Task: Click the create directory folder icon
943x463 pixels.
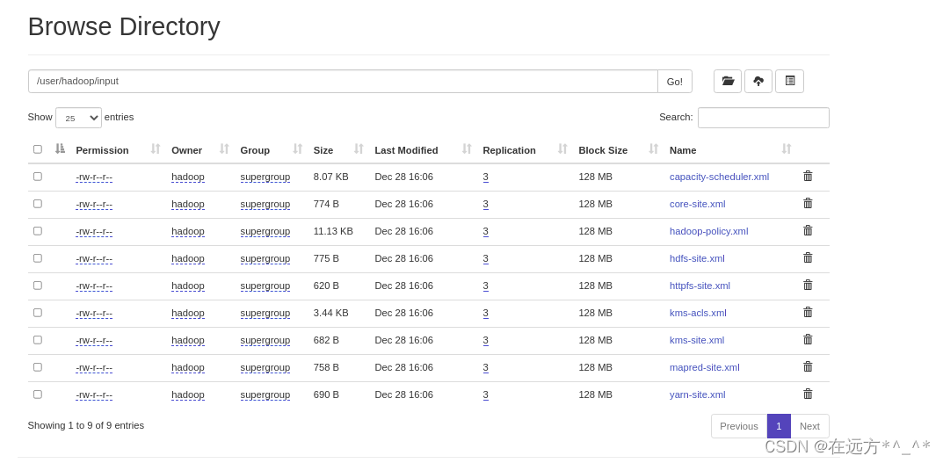Action: (728, 81)
